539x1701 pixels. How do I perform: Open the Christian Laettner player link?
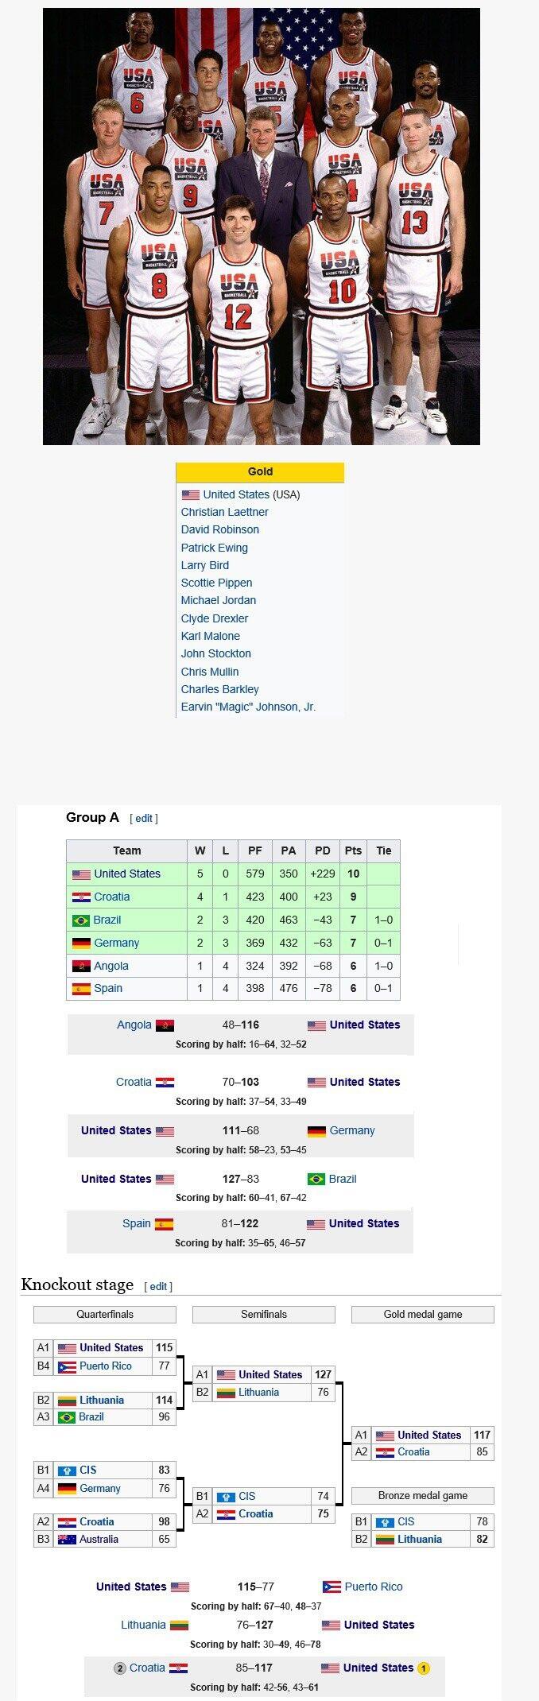pyautogui.click(x=224, y=512)
